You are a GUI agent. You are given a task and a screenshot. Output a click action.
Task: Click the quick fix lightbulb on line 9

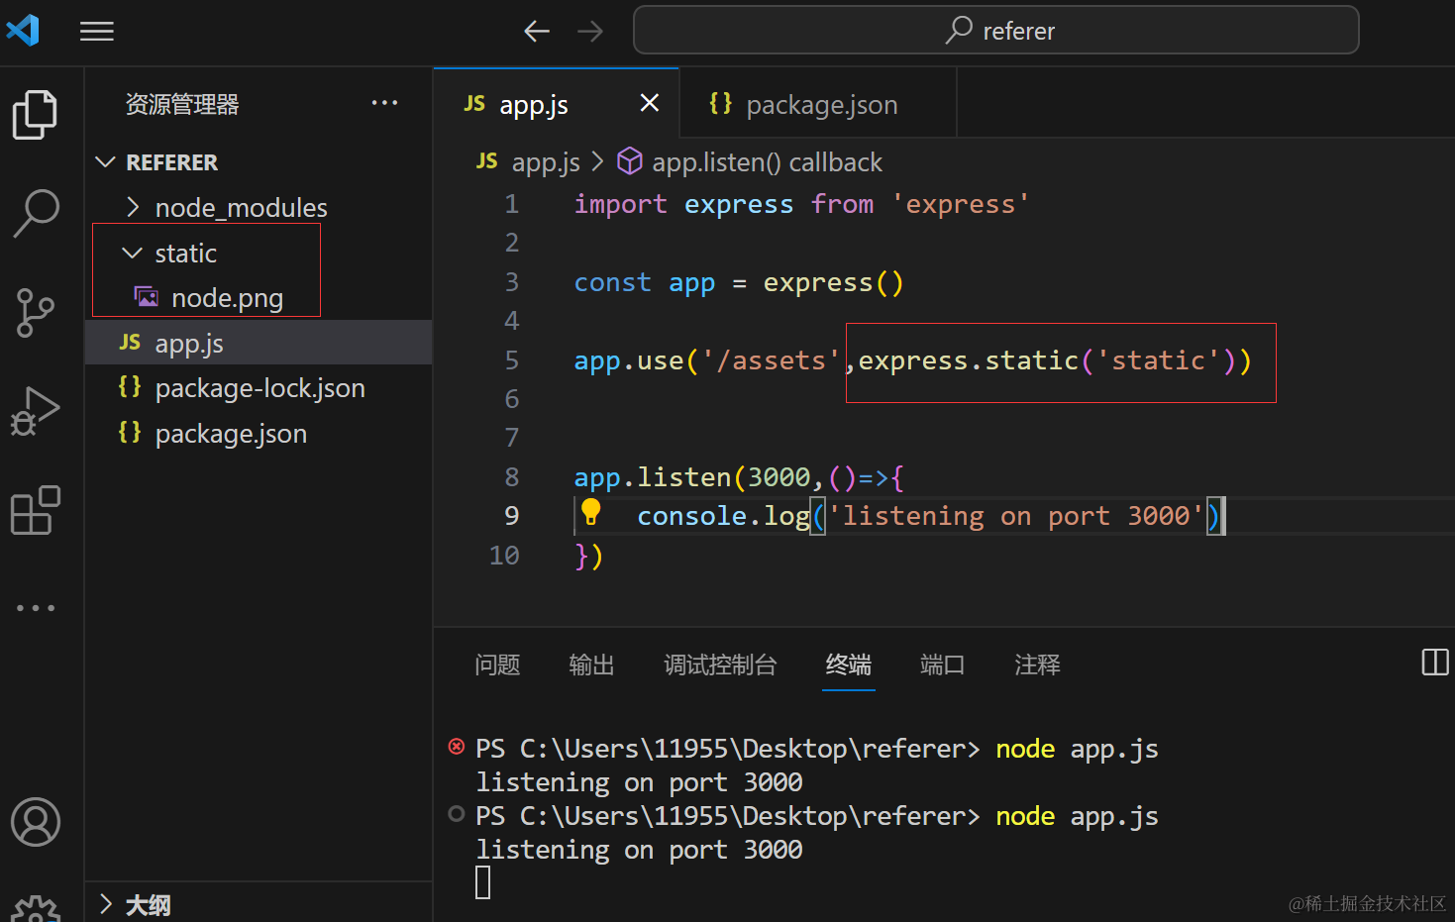(591, 514)
